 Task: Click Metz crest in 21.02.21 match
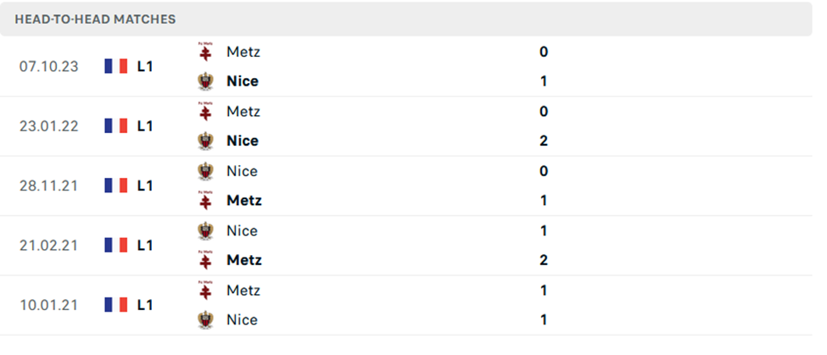pos(205,260)
